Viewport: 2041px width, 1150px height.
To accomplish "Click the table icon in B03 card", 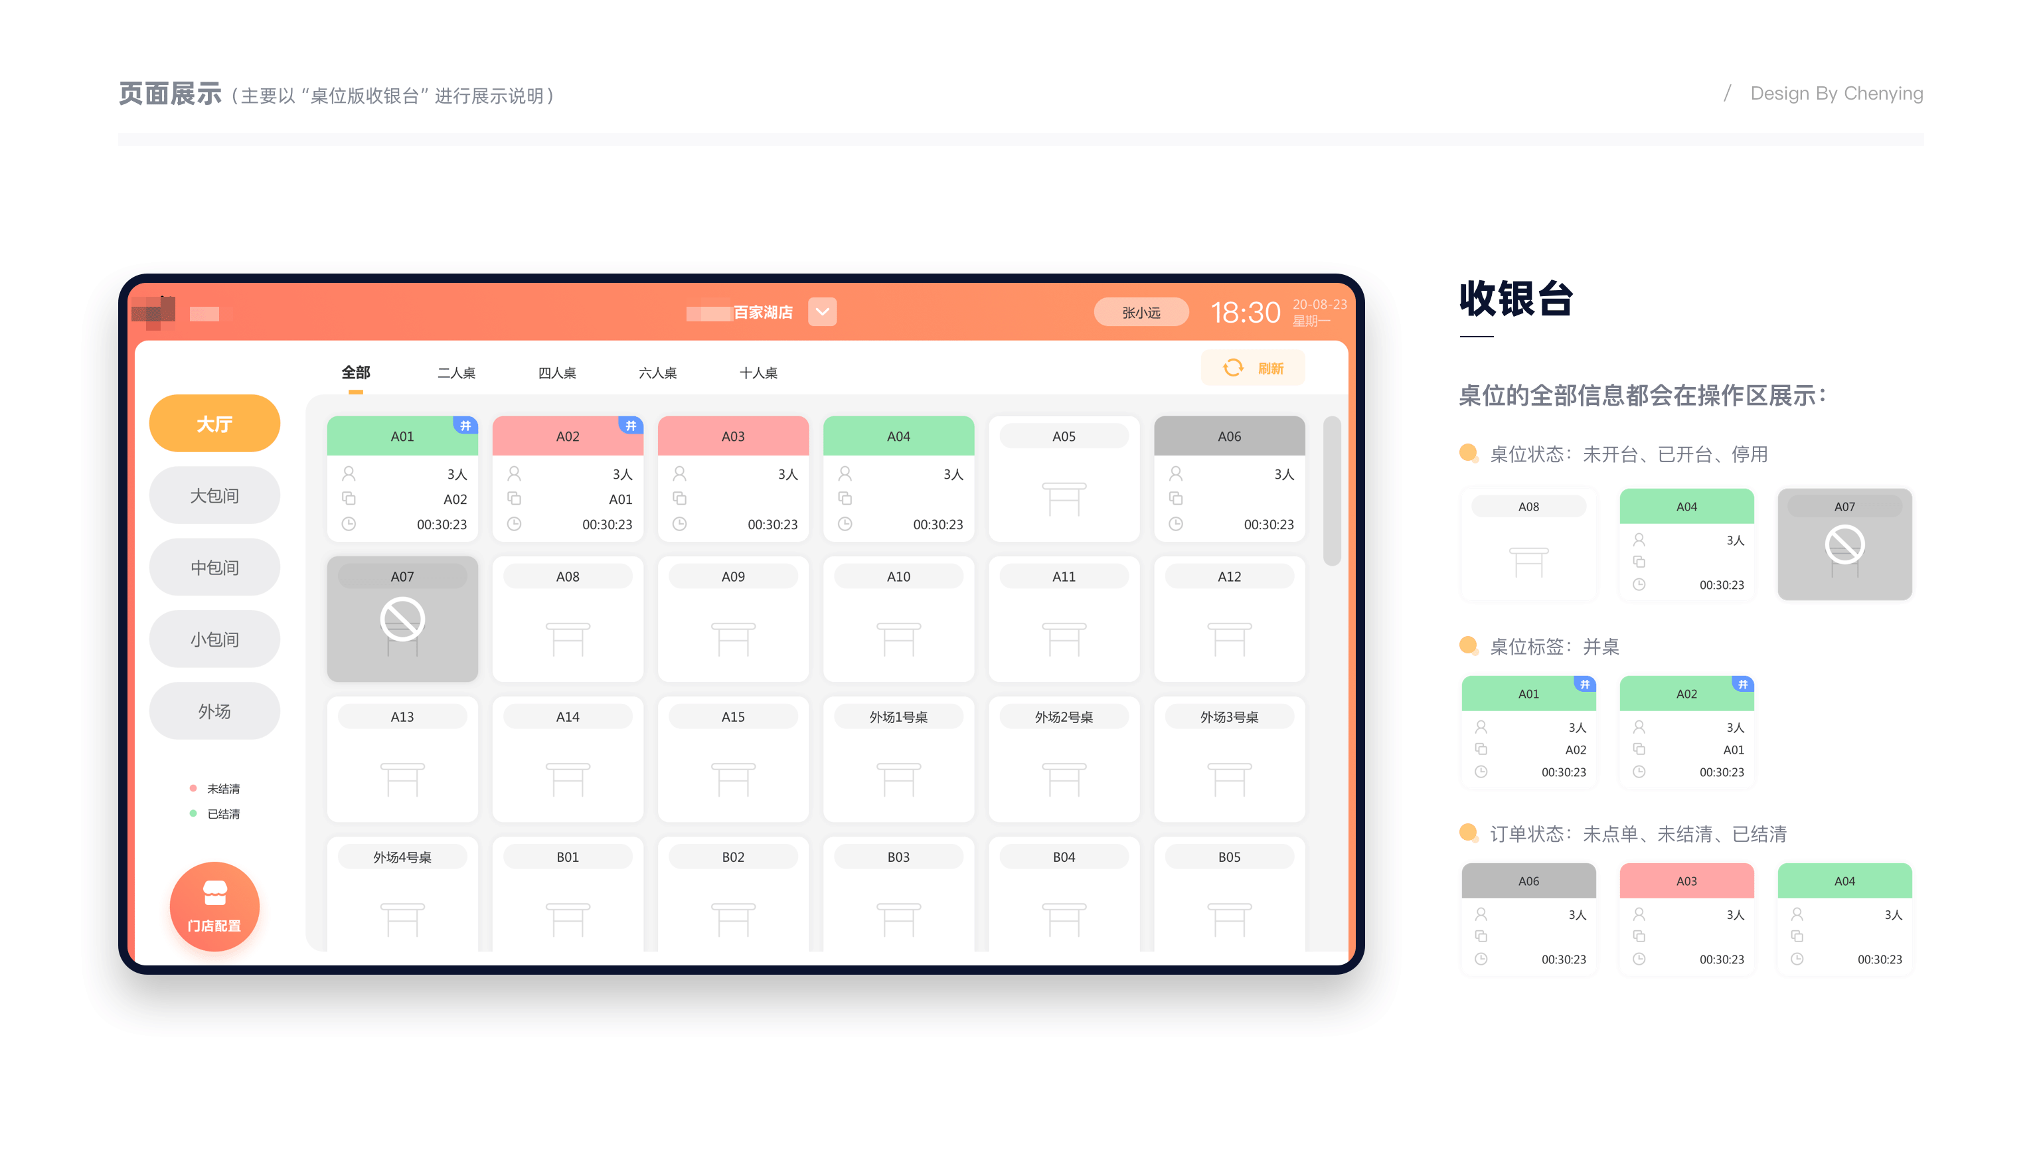I will tap(898, 920).
